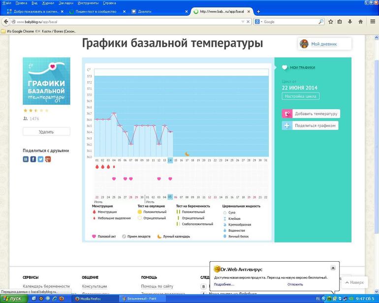The height and width of the screenshot is (303, 379).
Task: Click the star rating below the app logo
Action: coord(36,111)
